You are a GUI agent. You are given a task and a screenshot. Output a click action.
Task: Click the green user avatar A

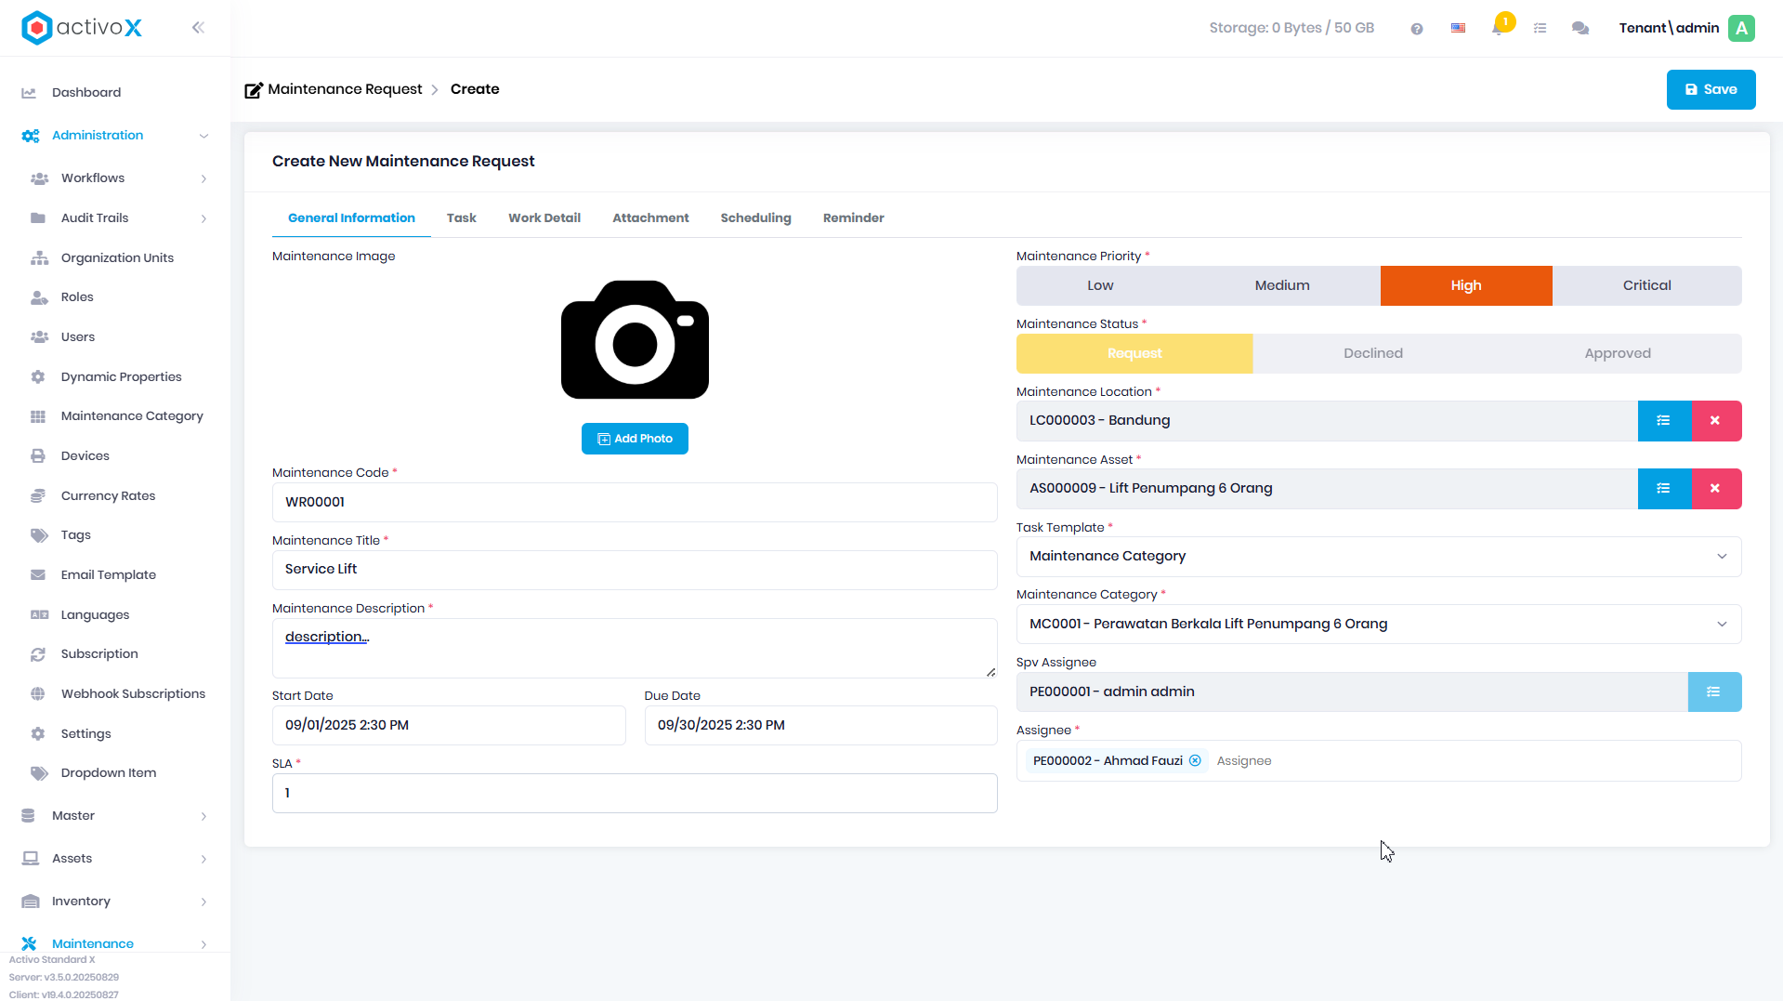[1741, 28]
